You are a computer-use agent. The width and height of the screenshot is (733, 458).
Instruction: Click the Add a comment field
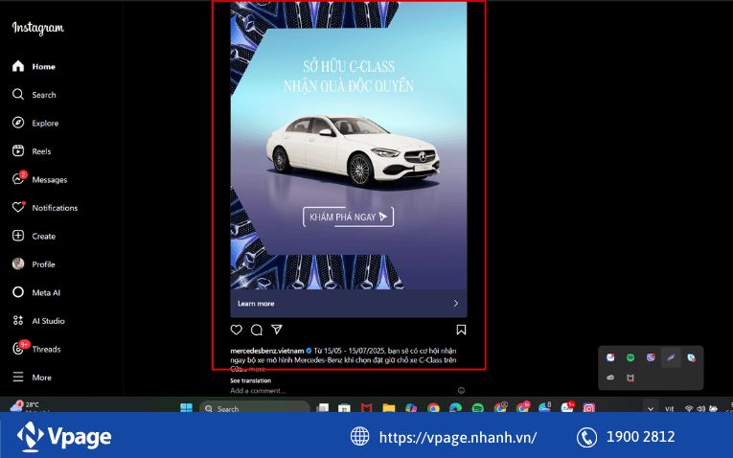click(258, 390)
